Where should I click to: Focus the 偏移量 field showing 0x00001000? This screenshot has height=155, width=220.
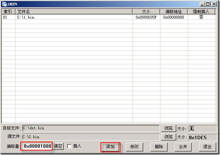coord(36,146)
